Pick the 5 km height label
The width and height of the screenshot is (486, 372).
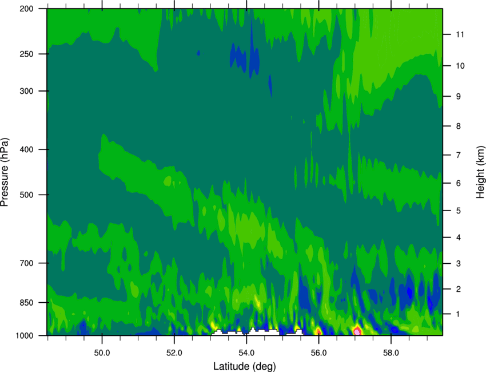(x=458, y=211)
